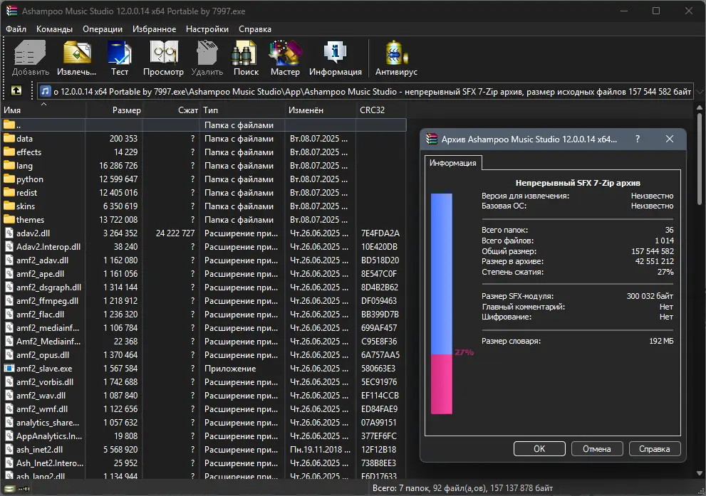Click the Удалить (Delete) icon
Image resolution: width=706 pixels, height=496 pixels.
tap(207, 57)
